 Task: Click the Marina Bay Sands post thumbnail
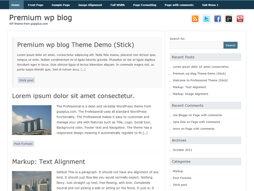pos(32,120)
